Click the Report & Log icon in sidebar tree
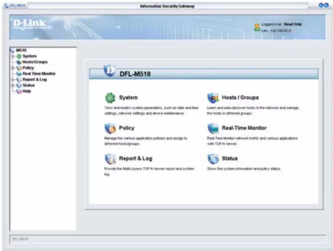 coord(19,80)
